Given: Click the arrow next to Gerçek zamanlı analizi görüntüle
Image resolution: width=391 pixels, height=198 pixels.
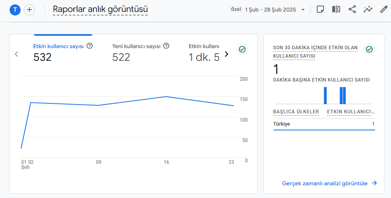Looking at the screenshot, I should (374, 183).
